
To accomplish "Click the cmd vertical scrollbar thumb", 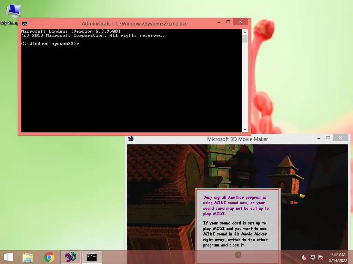I will 245,39.
